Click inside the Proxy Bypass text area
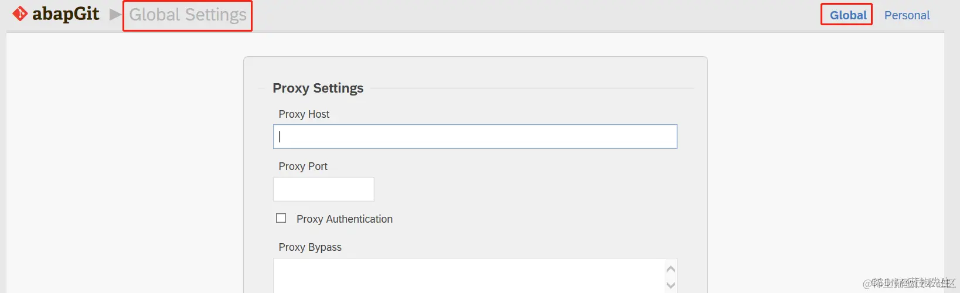Image resolution: width=960 pixels, height=293 pixels. 469,276
